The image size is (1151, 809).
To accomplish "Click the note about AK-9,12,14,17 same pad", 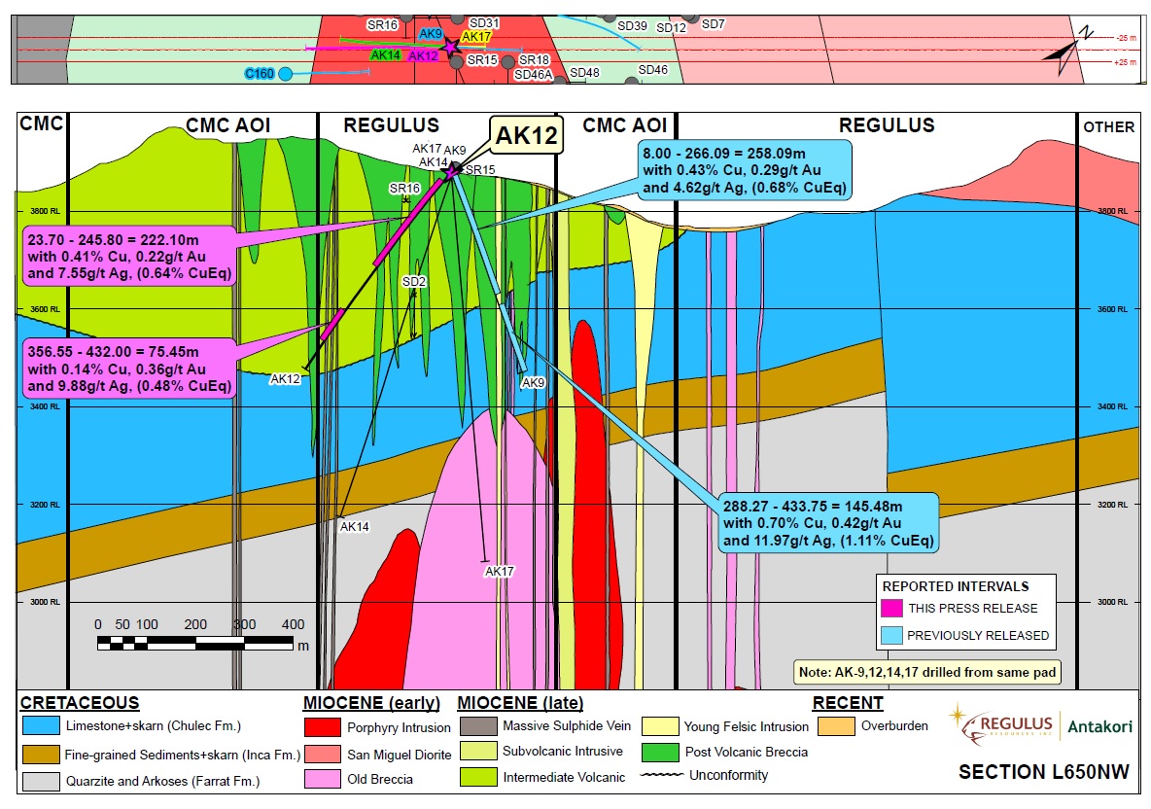I will [x=927, y=672].
